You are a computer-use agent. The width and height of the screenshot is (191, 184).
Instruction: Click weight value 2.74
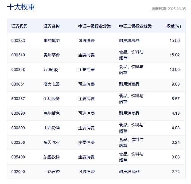coord(176,172)
